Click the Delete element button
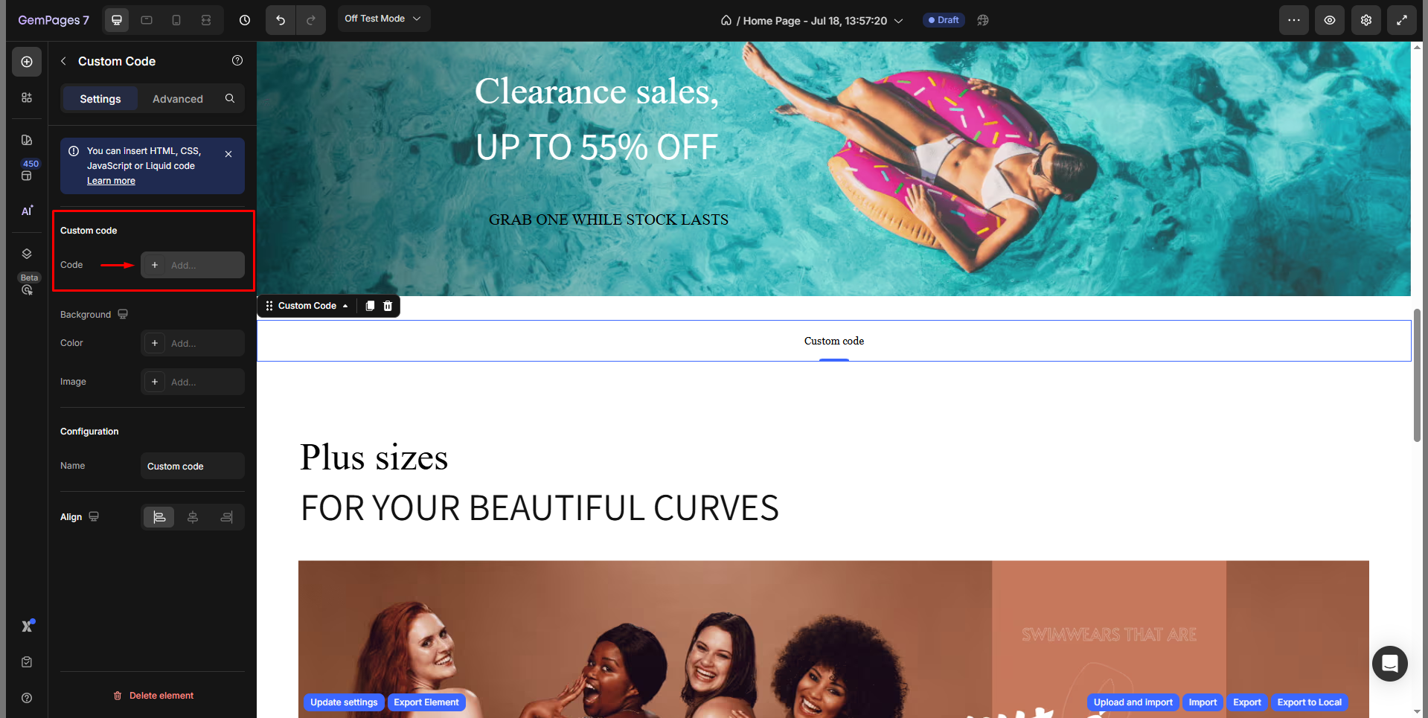 pos(153,696)
